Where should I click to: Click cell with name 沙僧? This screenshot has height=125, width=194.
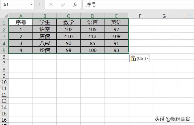[x=45, y=50]
